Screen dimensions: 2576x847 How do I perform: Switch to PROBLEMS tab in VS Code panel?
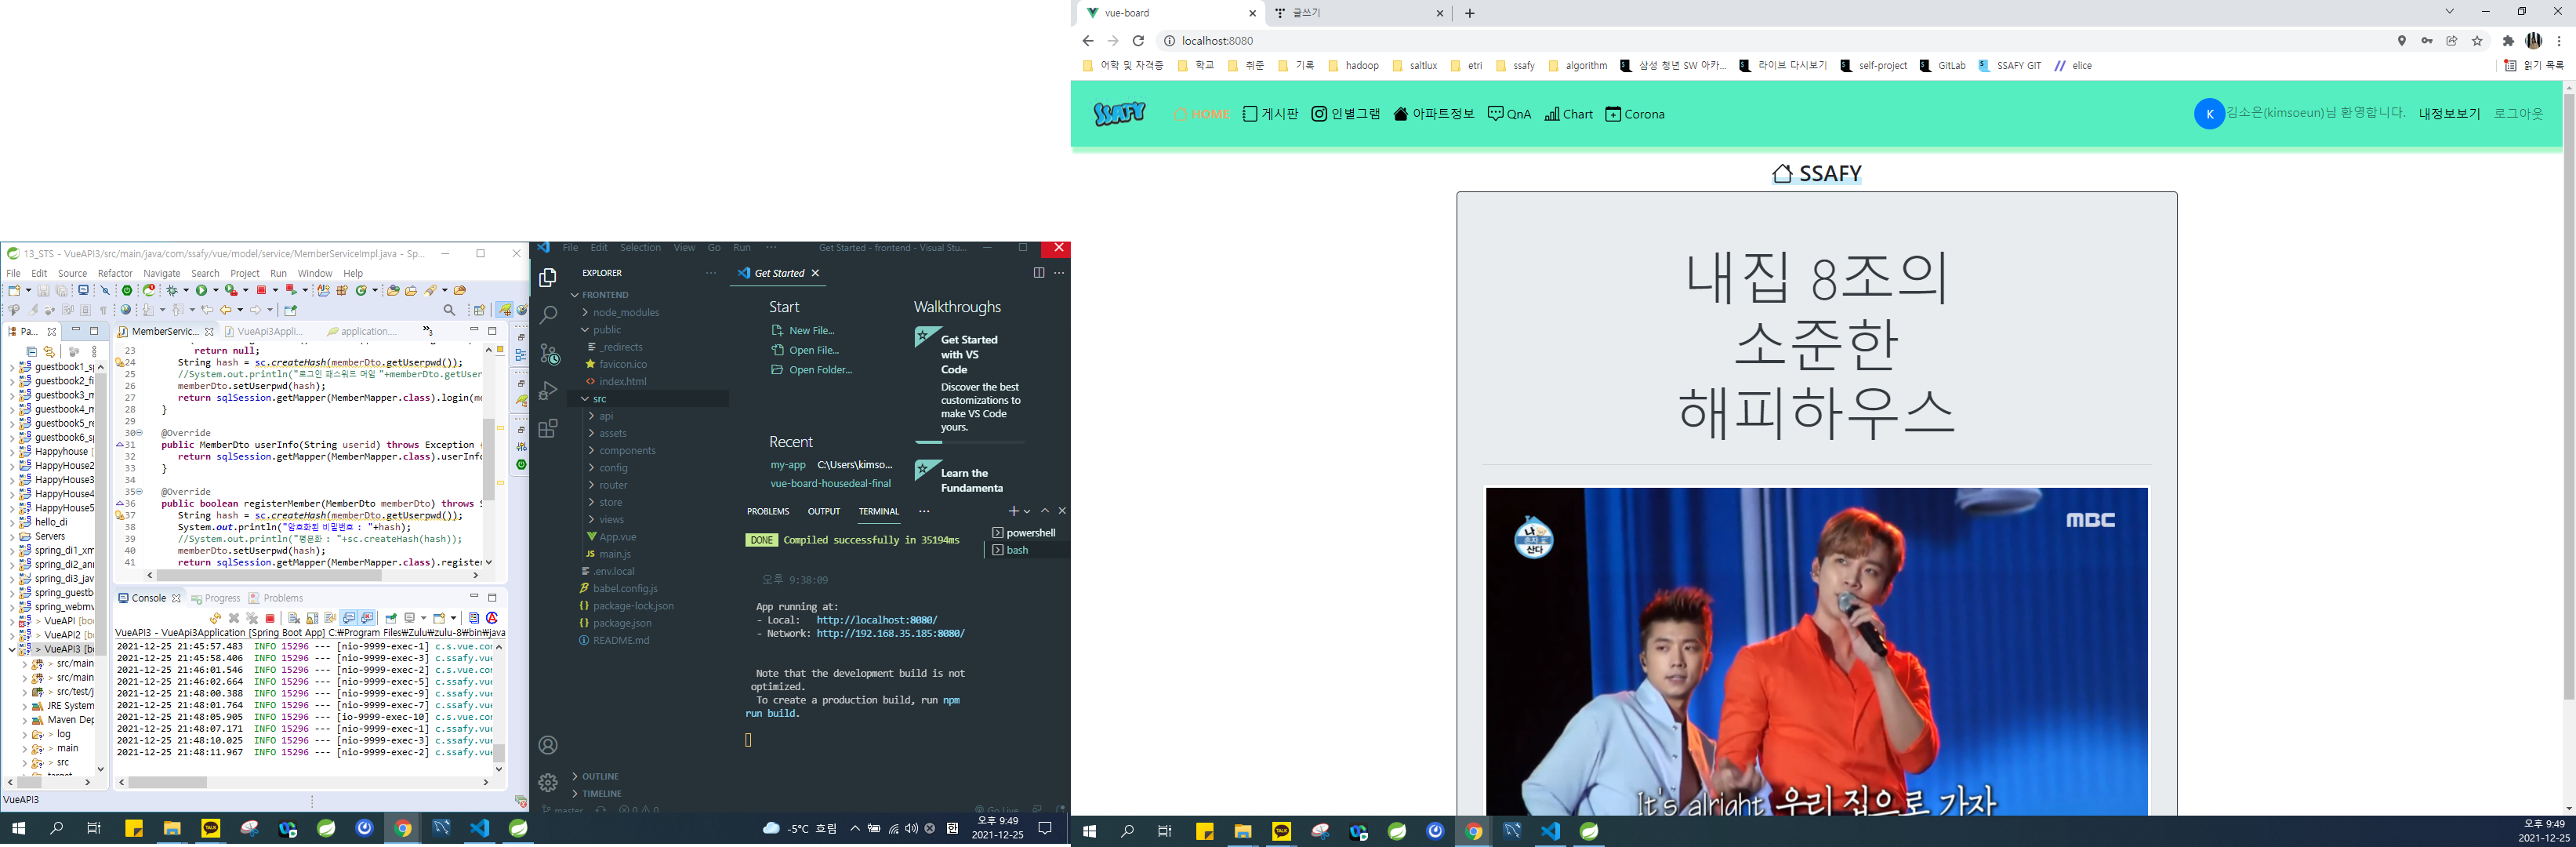click(767, 511)
